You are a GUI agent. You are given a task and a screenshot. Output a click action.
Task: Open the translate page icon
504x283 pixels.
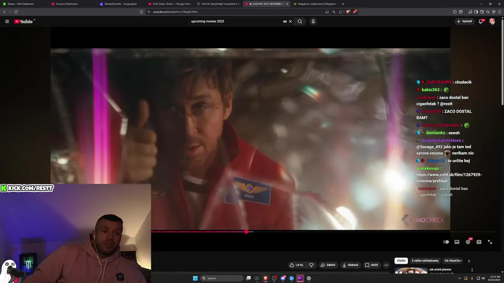tap(334, 12)
